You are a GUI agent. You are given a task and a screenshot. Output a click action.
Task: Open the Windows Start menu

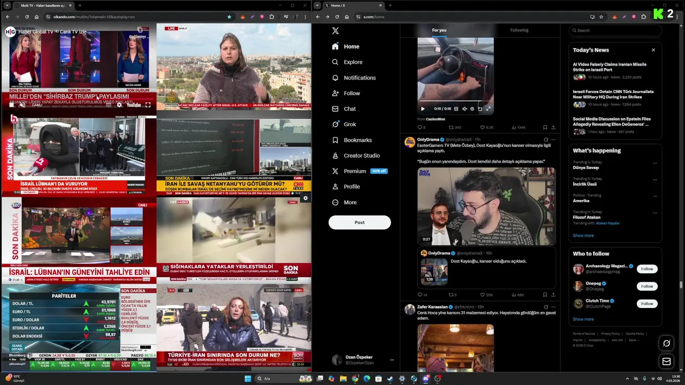pos(248,379)
